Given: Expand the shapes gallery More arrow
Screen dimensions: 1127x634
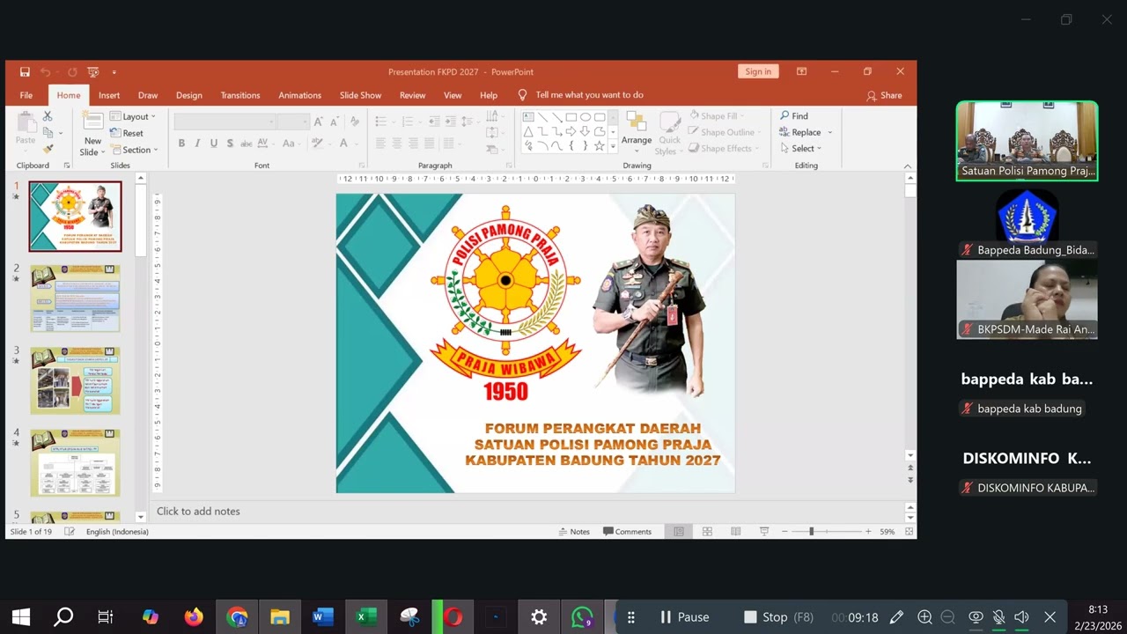Looking at the screenshot, I should click(x=614, y=148).
